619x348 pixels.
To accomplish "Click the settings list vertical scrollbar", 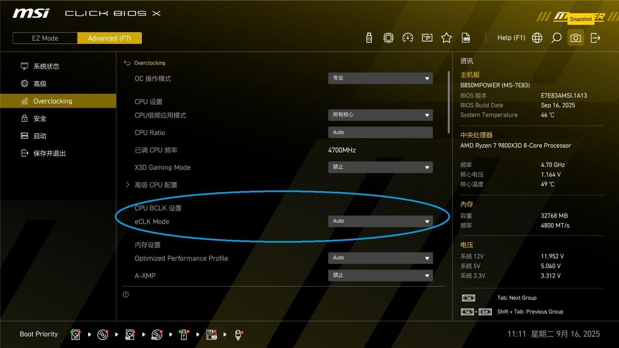I will point(448,102).
